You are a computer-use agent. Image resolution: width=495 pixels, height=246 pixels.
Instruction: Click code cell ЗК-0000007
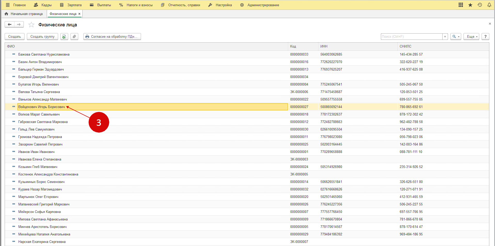[x=299, y=242]
